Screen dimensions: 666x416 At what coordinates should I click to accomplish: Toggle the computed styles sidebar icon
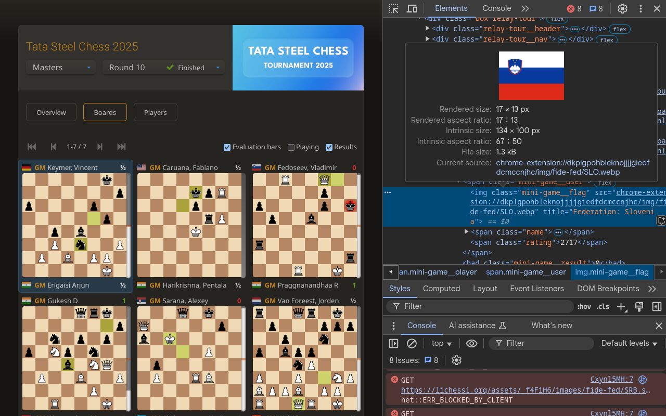pyautogui.click(x=657, y=306)
